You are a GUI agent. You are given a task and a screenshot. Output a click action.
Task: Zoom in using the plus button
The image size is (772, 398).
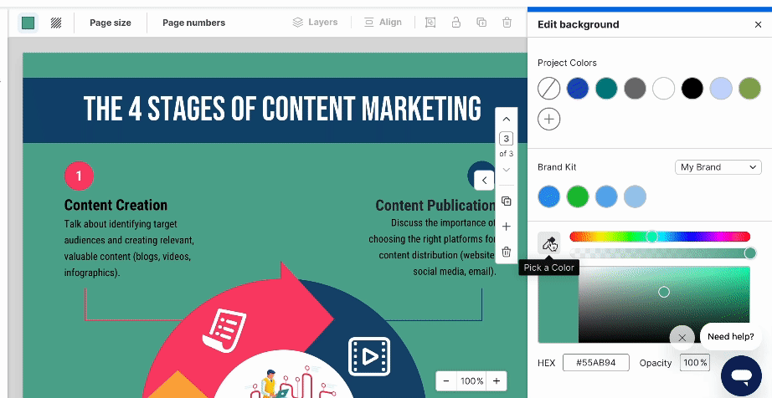tap(497, 381)
